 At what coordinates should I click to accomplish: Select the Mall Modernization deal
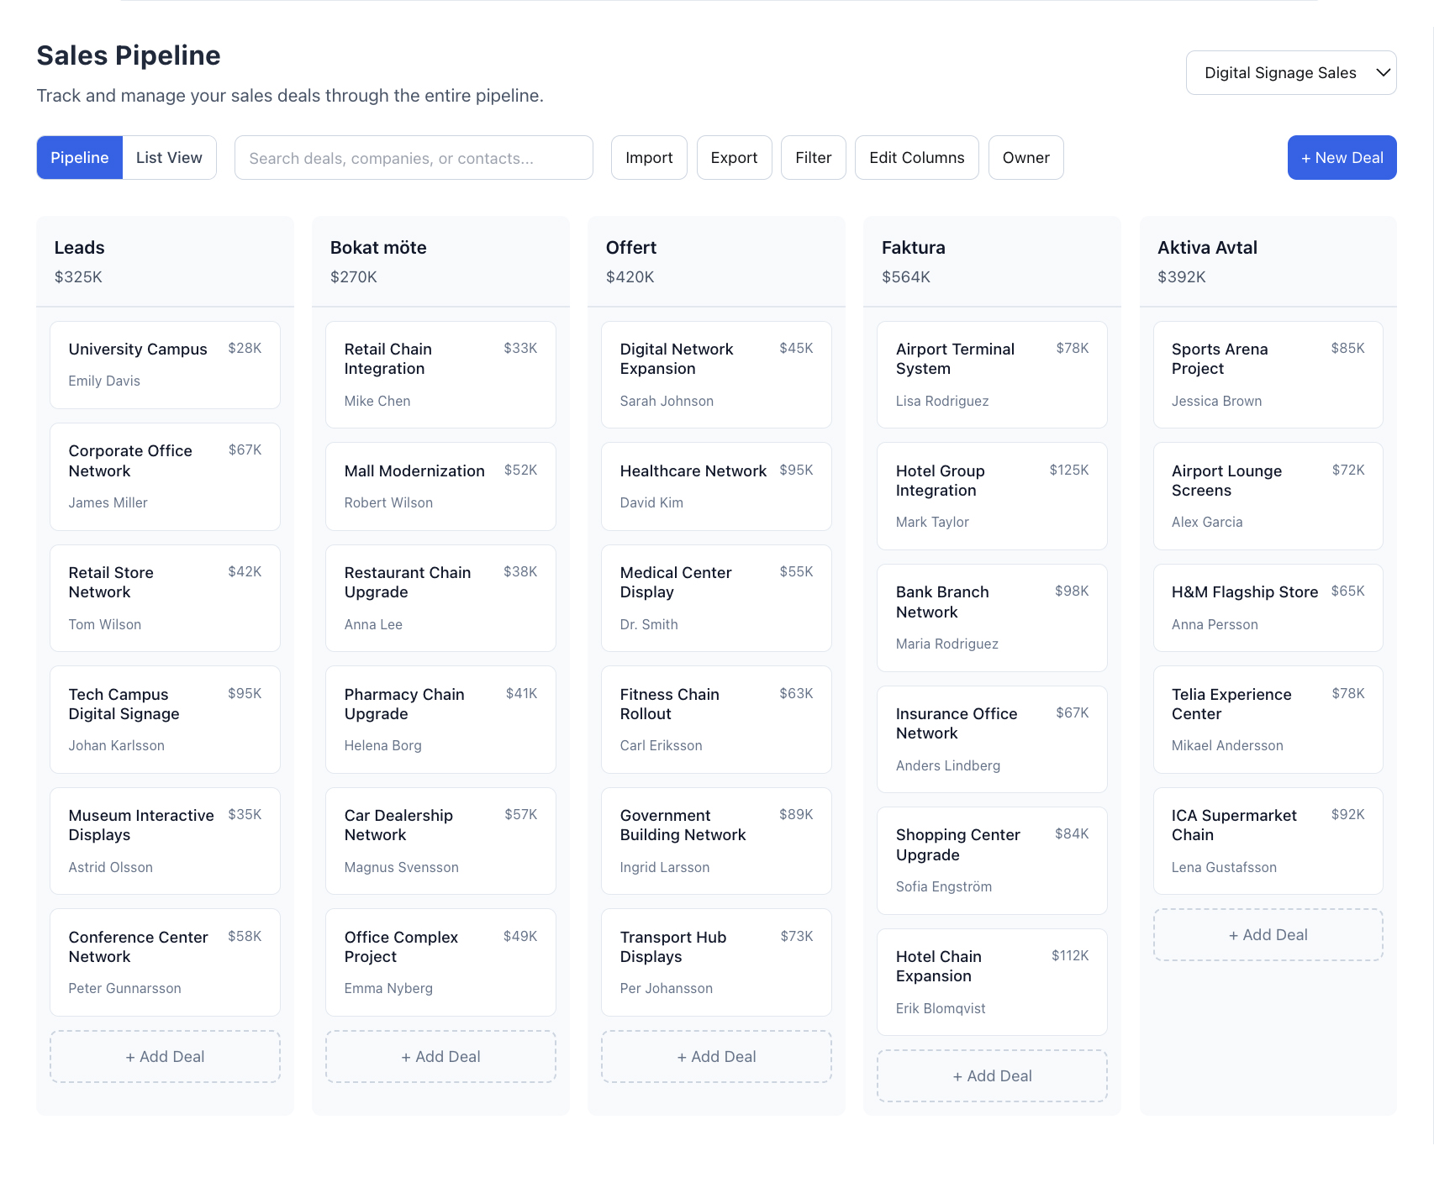pos(440,486)
